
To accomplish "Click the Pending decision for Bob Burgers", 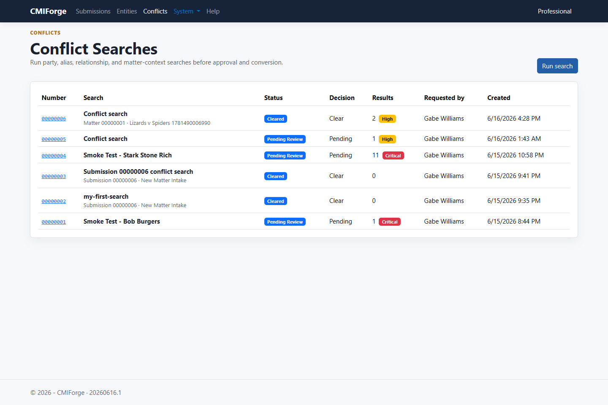I will pos(341,221).
